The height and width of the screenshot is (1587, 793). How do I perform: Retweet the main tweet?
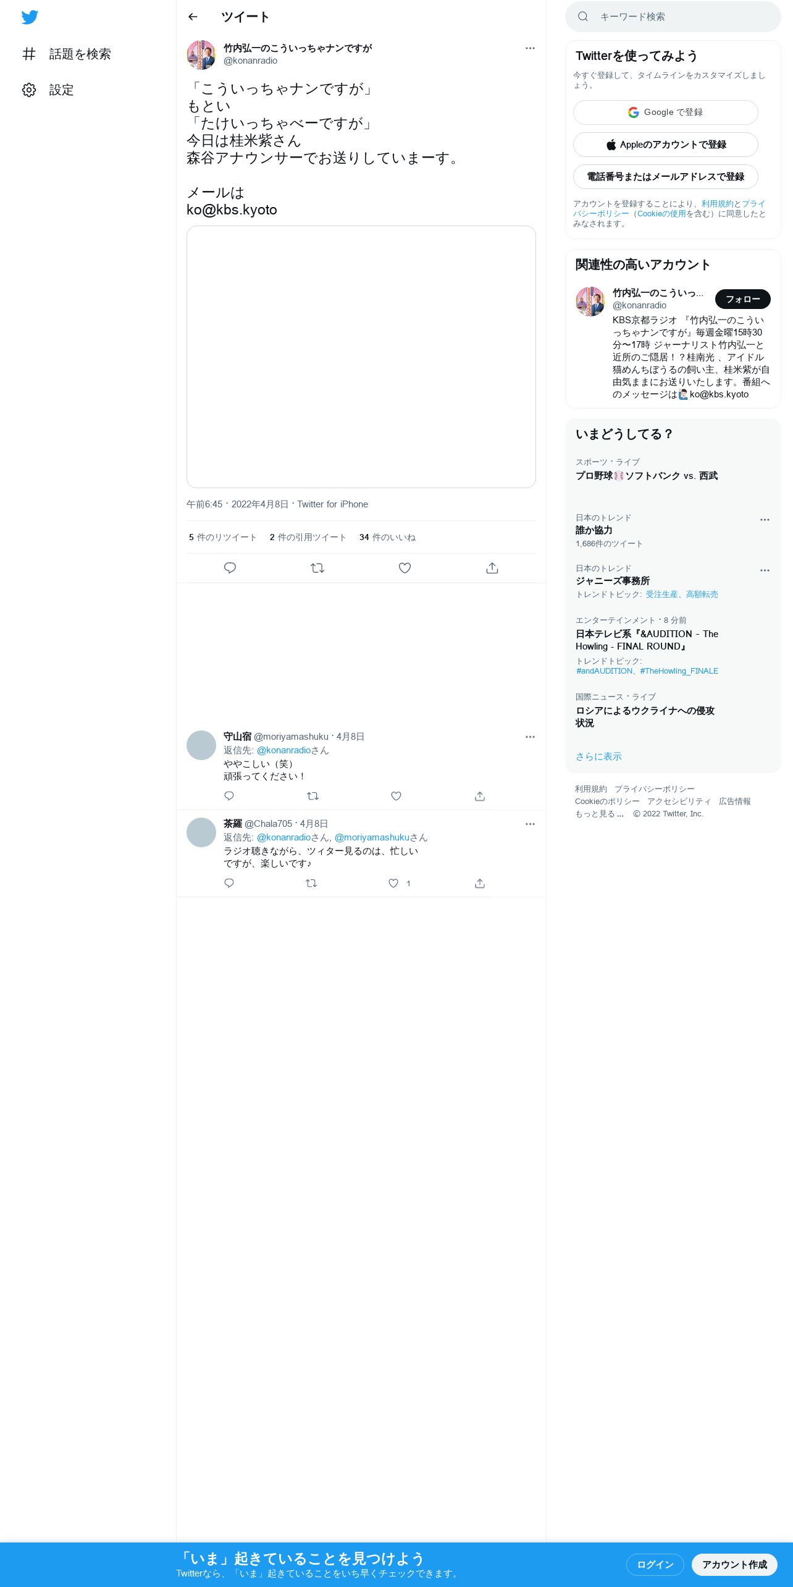317,568
